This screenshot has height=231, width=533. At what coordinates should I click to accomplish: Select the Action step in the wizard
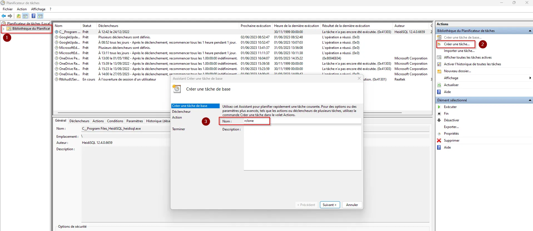click(177, 117)
